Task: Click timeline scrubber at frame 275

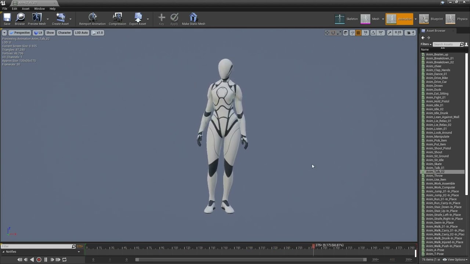Action: [x=313, y=246]
